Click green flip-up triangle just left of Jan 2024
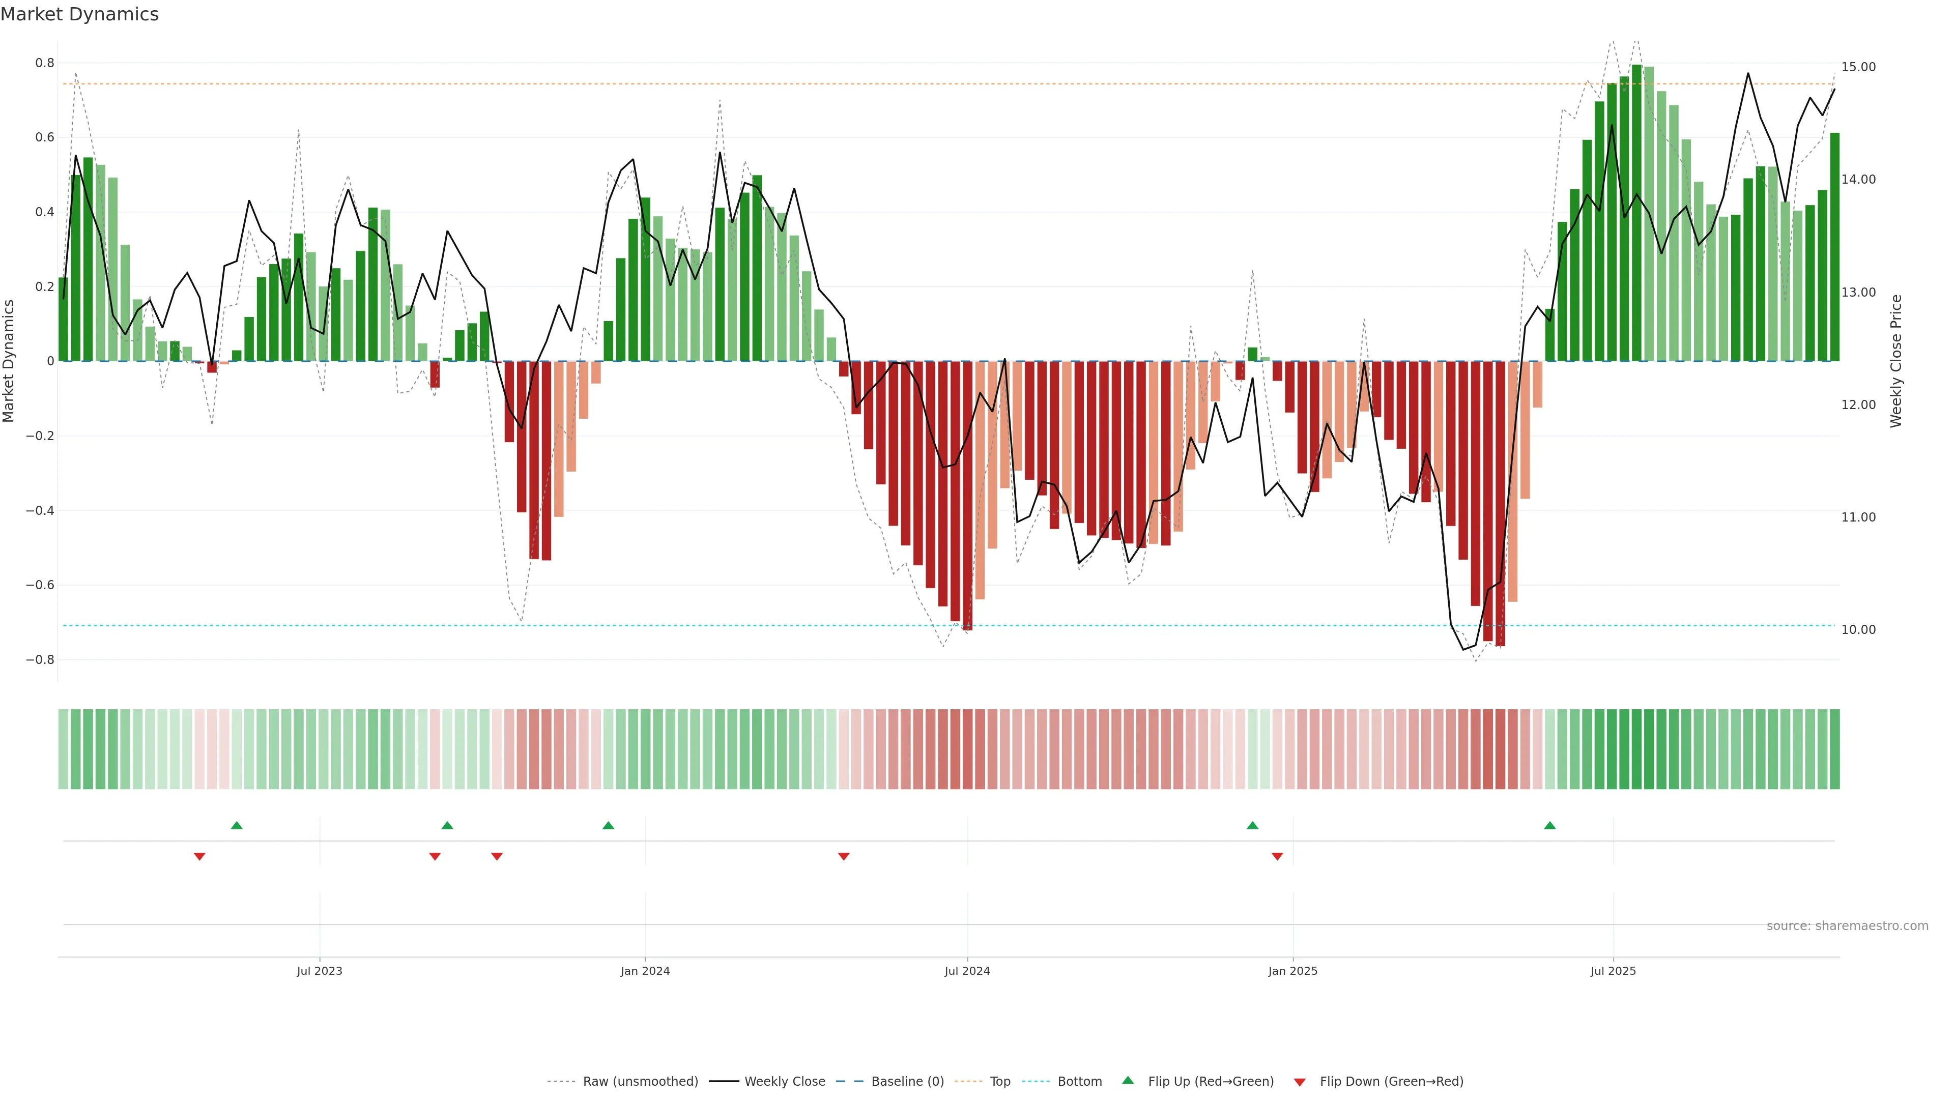The width and height of the screenshot is (1954, 1099). pos(609,825)
